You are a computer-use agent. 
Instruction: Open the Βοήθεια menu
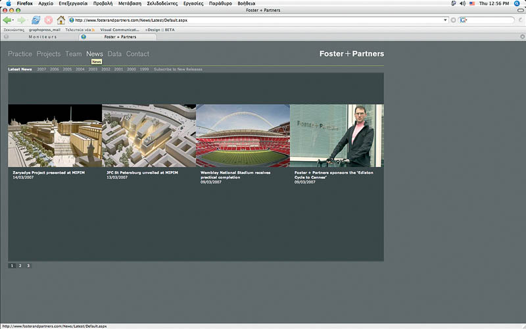point(246,3)
